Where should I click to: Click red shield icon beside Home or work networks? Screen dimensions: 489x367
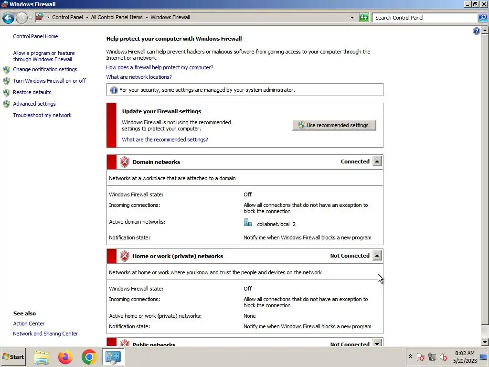[x=125, y=256]
